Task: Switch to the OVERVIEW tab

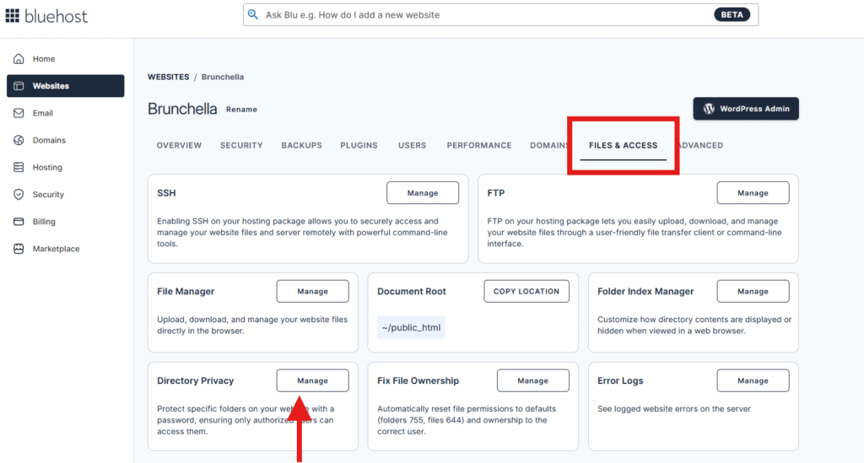Action: (179, 145)
